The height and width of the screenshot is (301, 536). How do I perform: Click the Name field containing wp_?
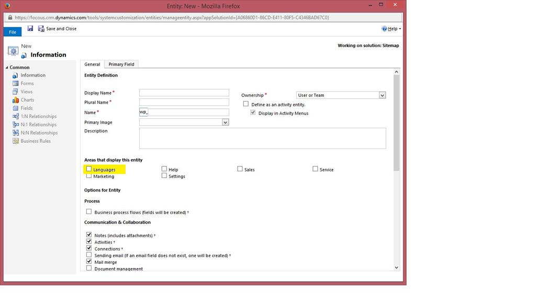[184, 112]
